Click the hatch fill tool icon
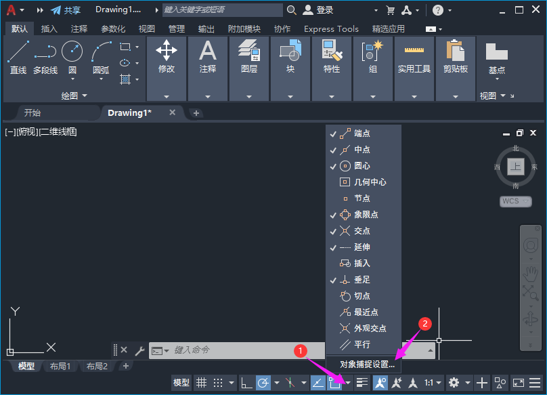 coord(125,79)
